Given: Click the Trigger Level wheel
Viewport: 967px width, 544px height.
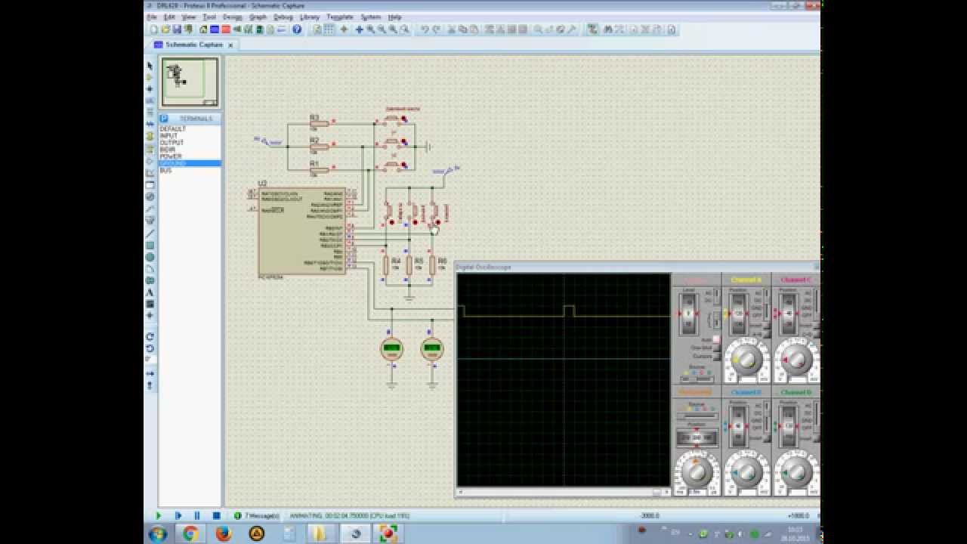Looking at the screenshot, I should coord(688,313).
